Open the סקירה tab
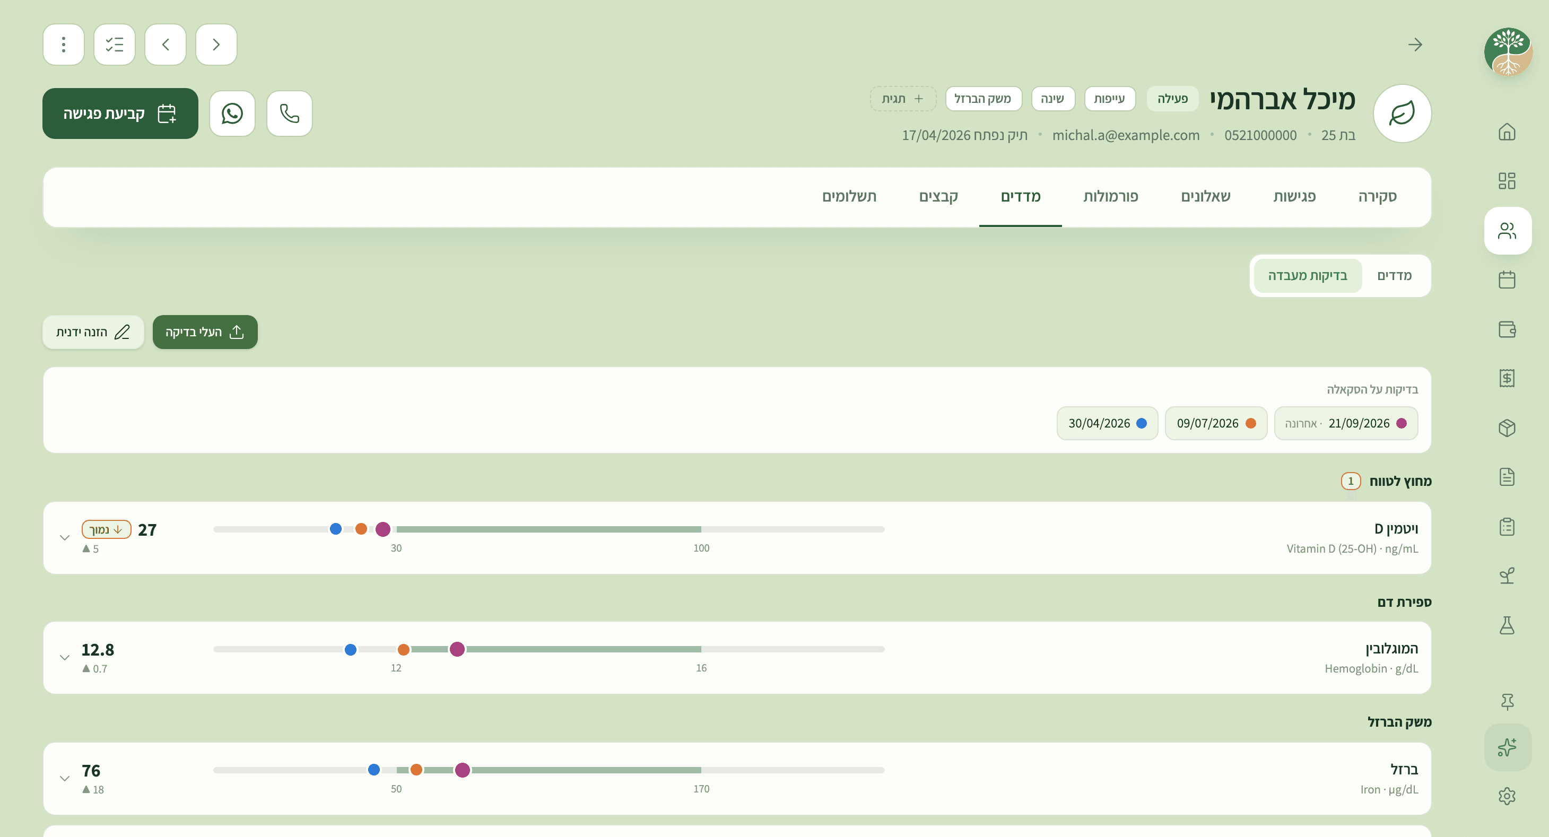 coord(1377,197)
